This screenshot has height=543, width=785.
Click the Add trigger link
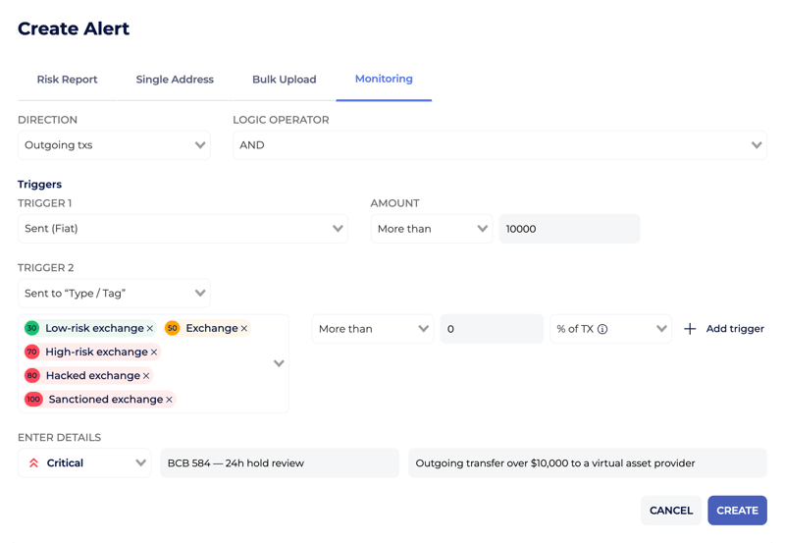click(x=735, y=329)
